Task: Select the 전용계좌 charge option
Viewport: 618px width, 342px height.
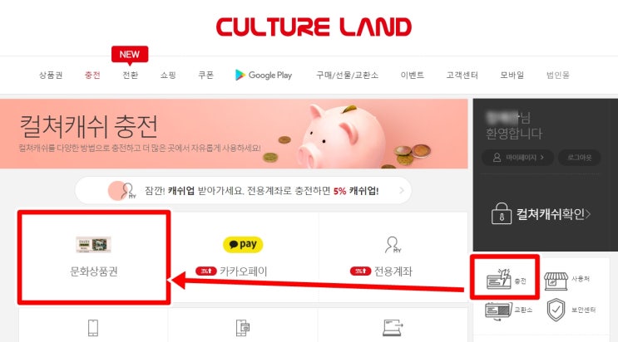Action: click(x=393, y=257)
